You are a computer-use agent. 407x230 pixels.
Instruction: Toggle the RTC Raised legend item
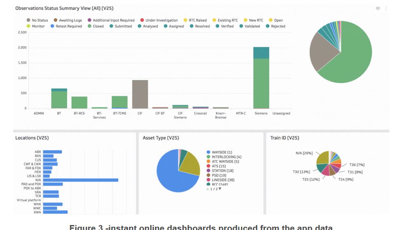(195, 20)
